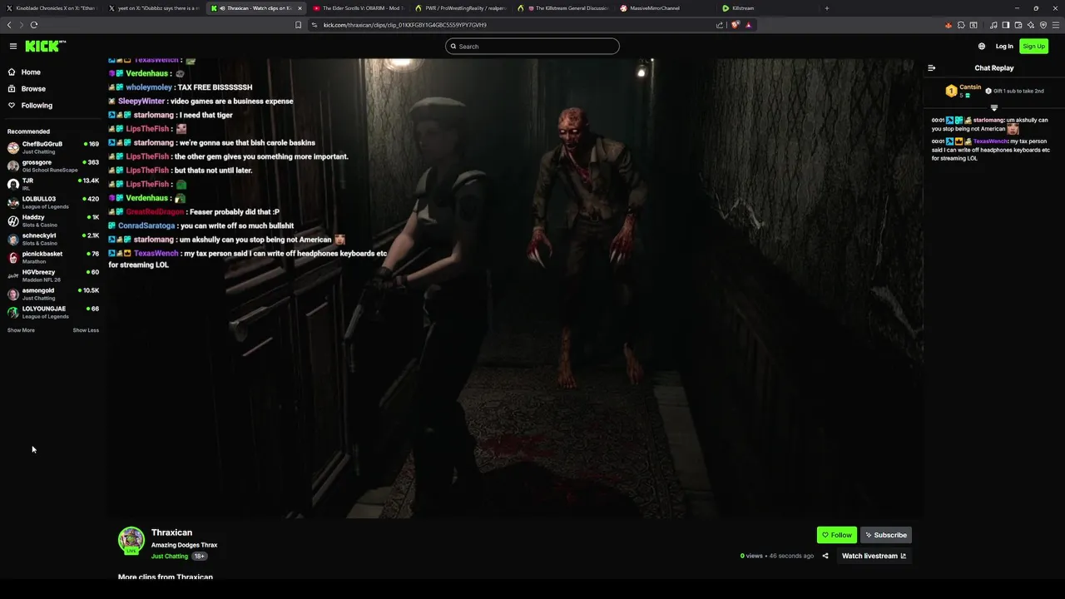Screen dimensions: 1065x599
Task: Click the Thraxican channel avatar below video
Action: pos(131,540)
